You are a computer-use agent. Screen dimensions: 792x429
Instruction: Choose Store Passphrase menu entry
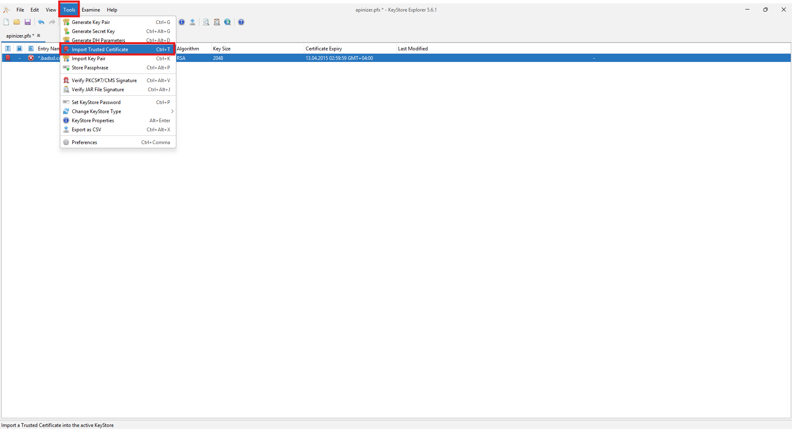tap(118, 68)
